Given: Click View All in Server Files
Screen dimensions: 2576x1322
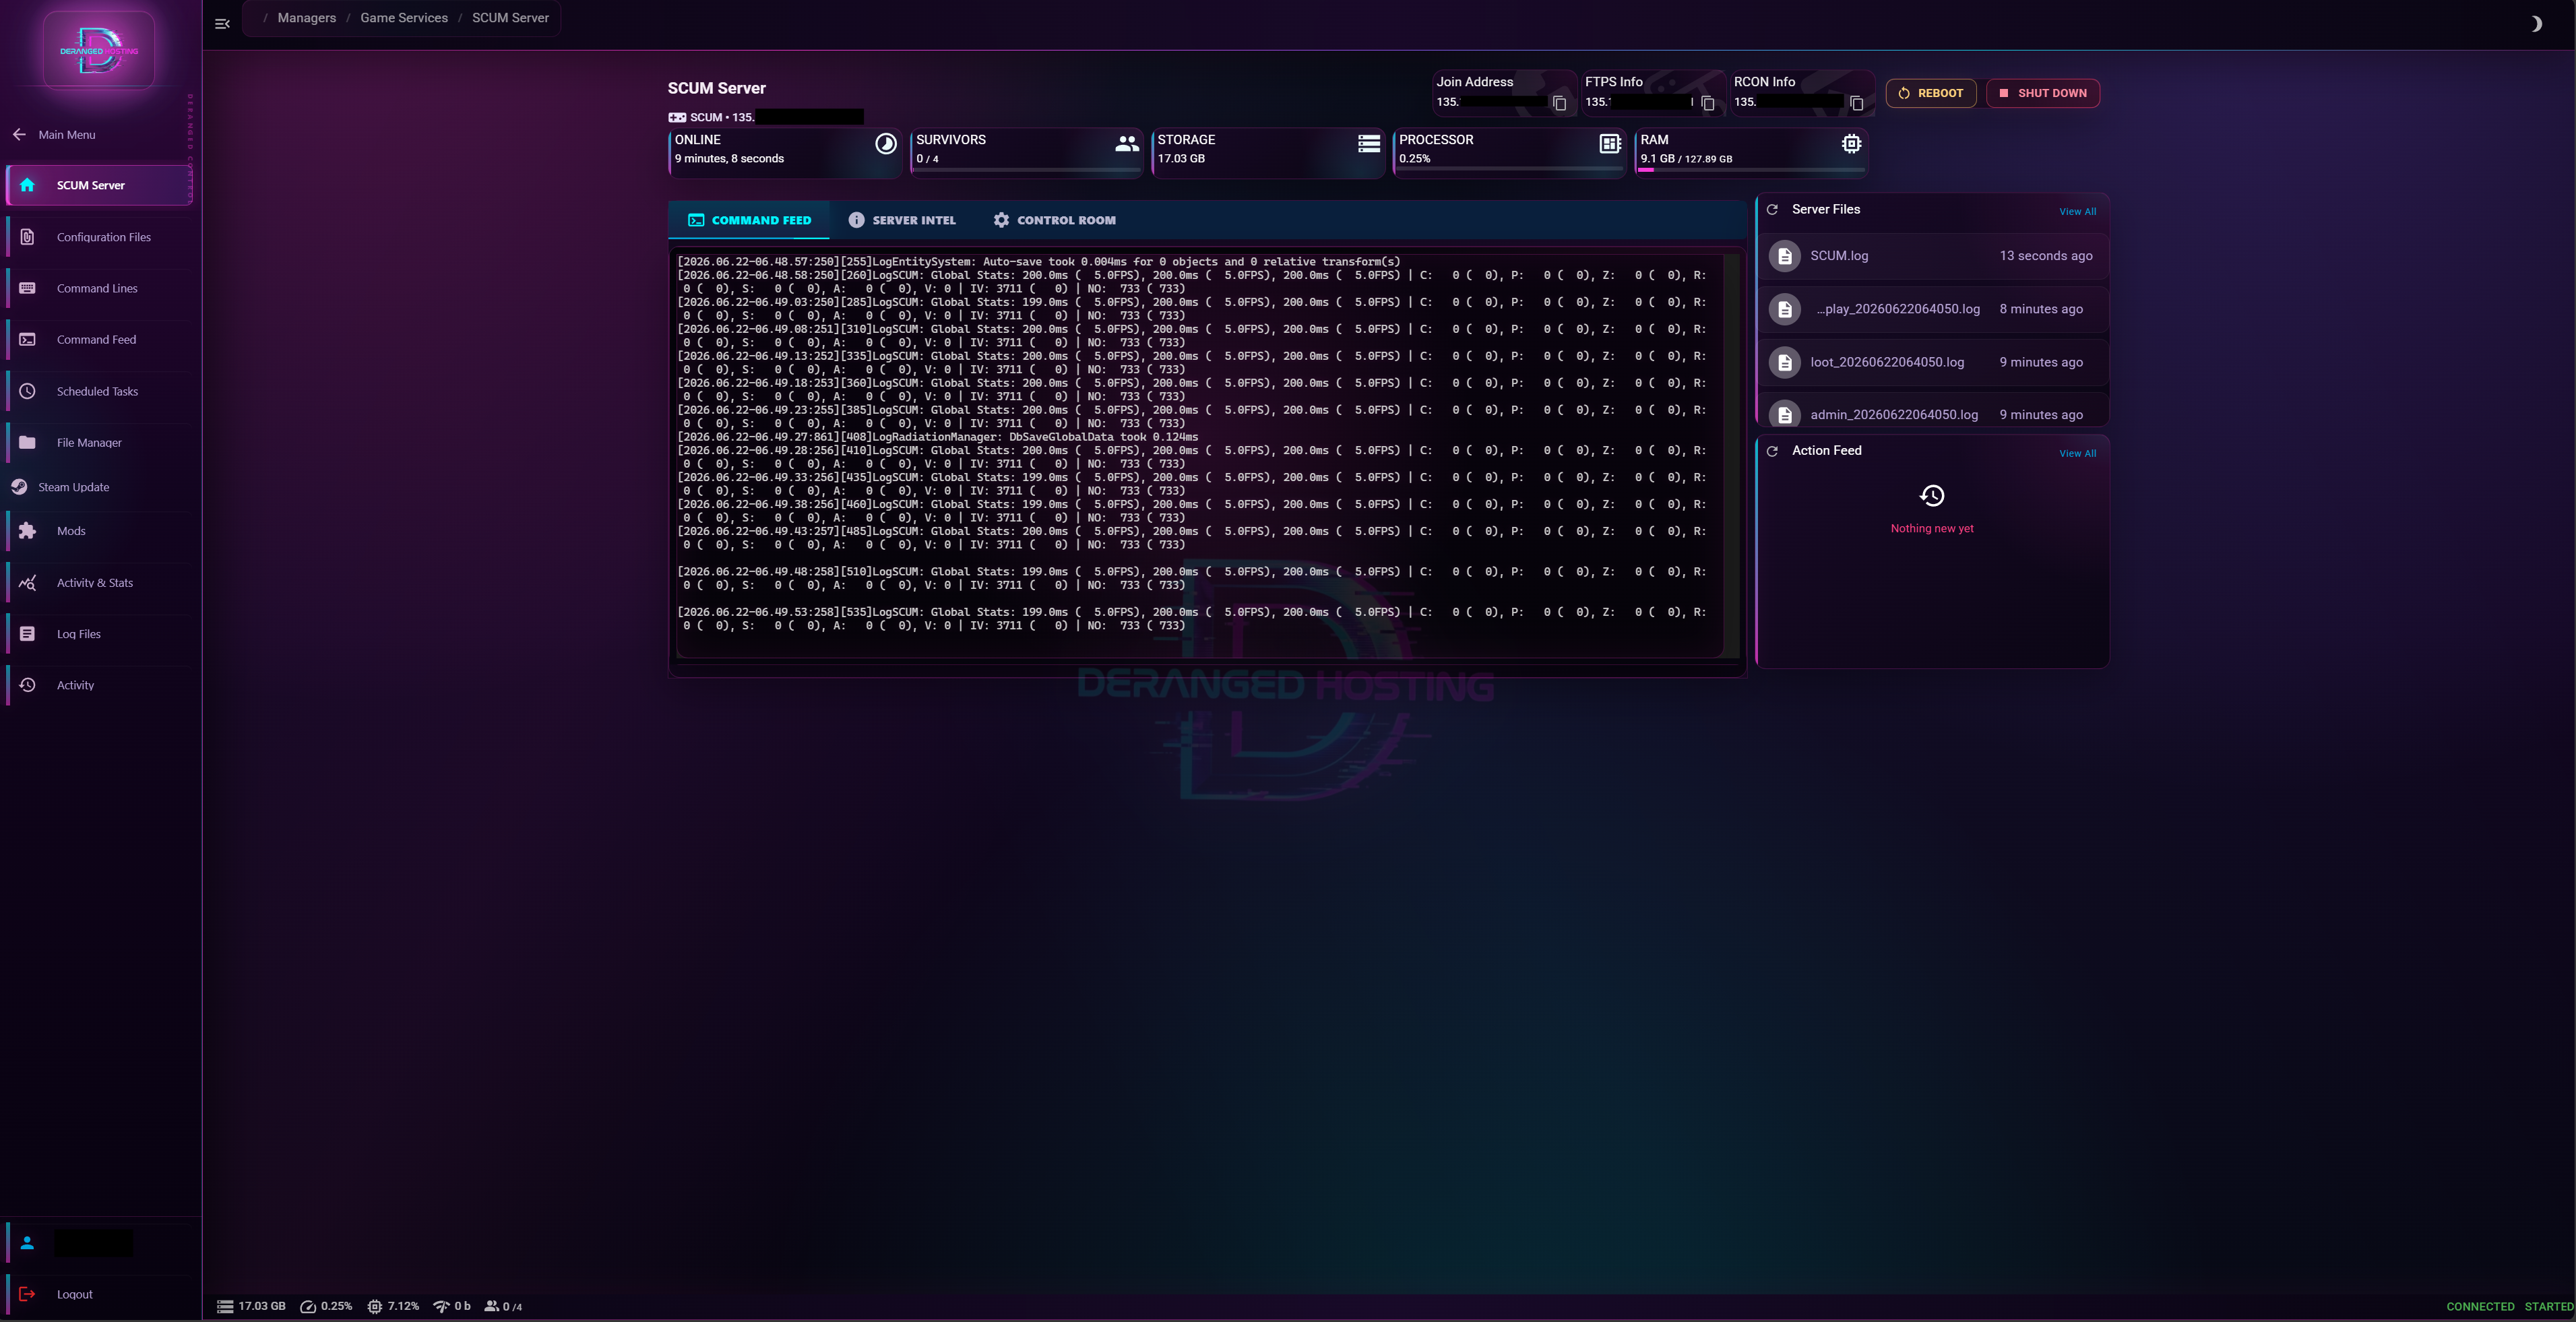Looking at the screenshot, I should 2077,211.
